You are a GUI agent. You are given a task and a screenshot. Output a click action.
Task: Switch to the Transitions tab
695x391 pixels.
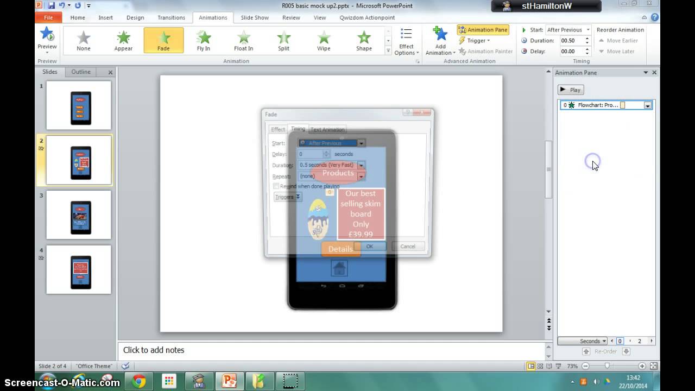172,17
